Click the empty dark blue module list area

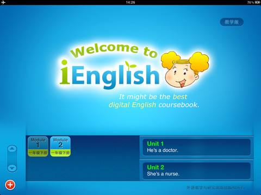[83, 169]
